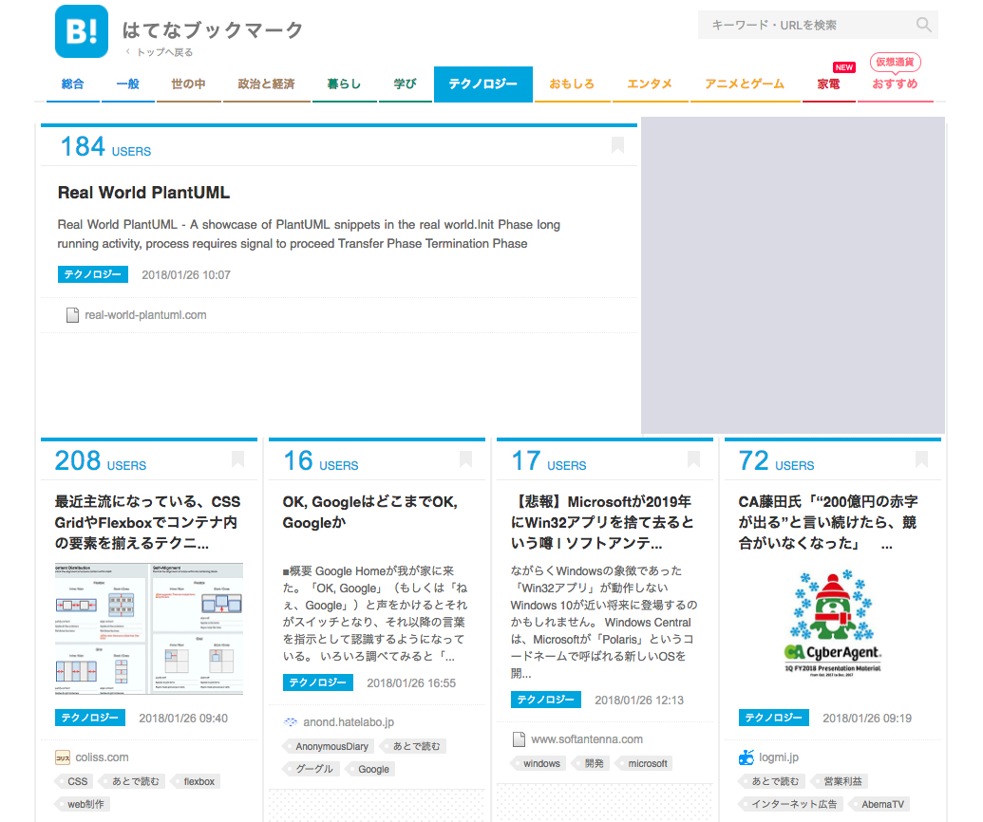Open the CA藤田氏 200億円 article title
983x822 pixels.
click(x=828, y=522)
